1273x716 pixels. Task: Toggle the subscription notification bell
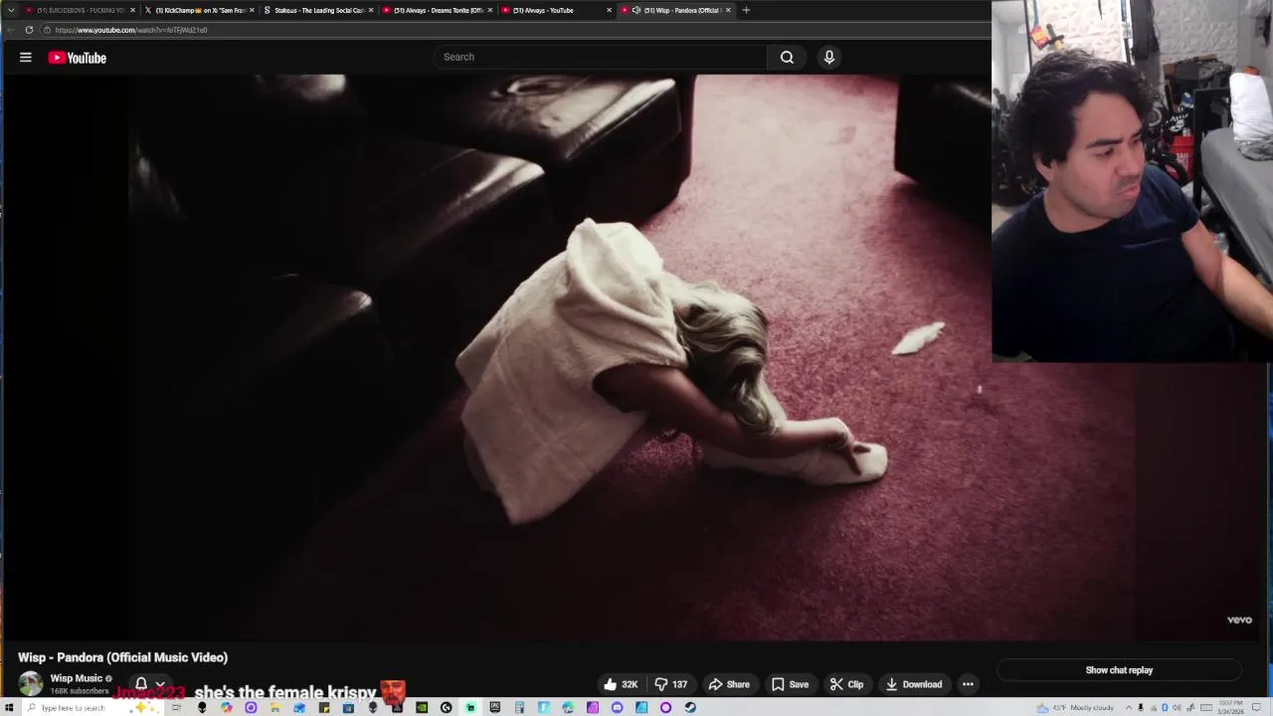click(141, 684)
